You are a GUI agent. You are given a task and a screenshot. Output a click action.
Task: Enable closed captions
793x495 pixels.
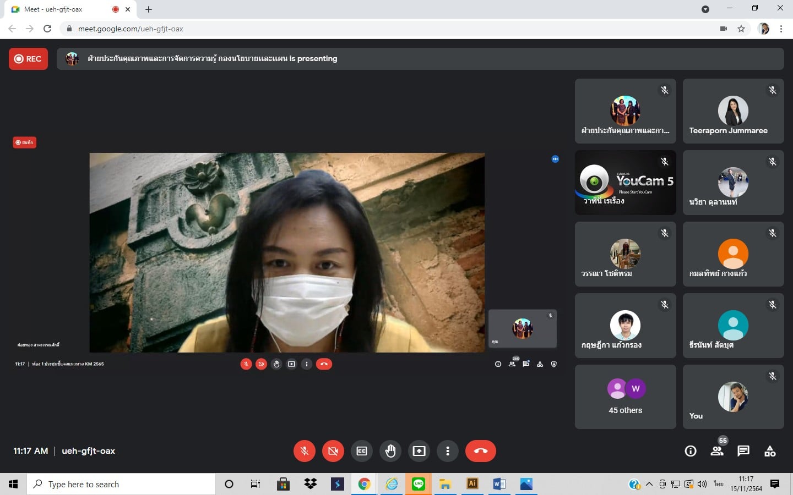(362, 451)
